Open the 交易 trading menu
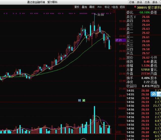 tap(147, 2)
